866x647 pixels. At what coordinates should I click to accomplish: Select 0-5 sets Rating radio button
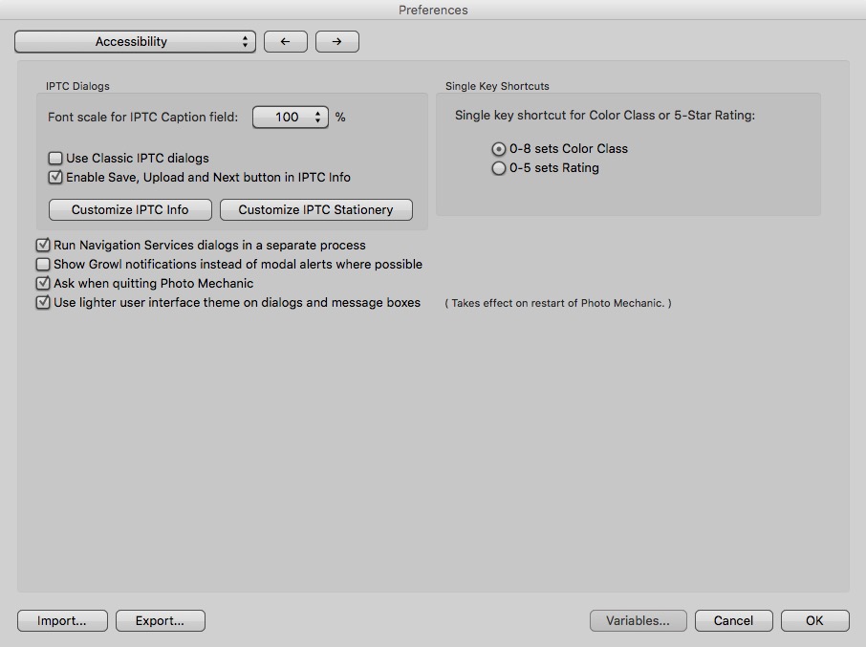point(498,168)
